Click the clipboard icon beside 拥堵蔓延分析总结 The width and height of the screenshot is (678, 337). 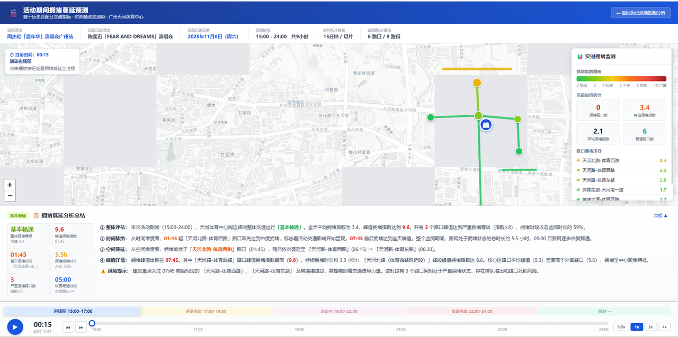37,215
